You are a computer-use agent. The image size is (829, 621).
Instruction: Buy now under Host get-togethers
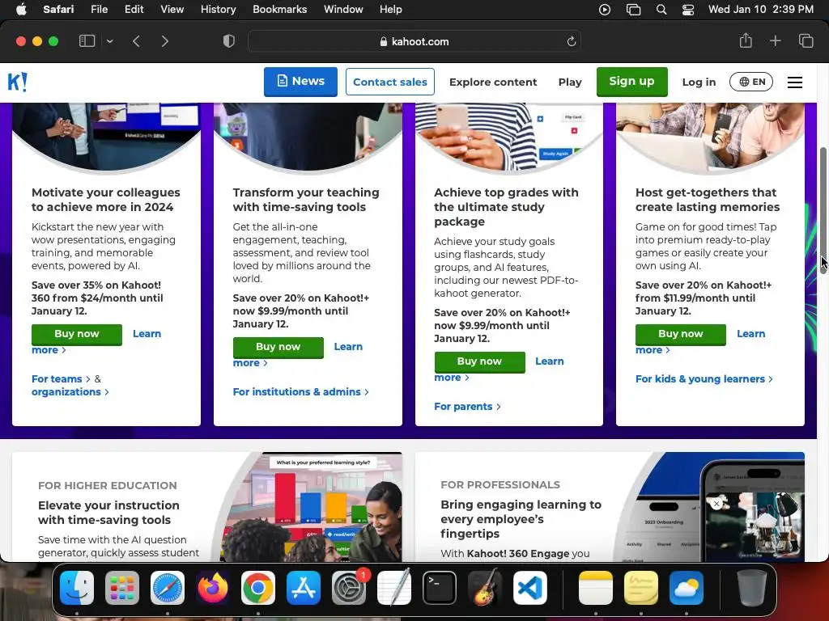coord(680,334)
